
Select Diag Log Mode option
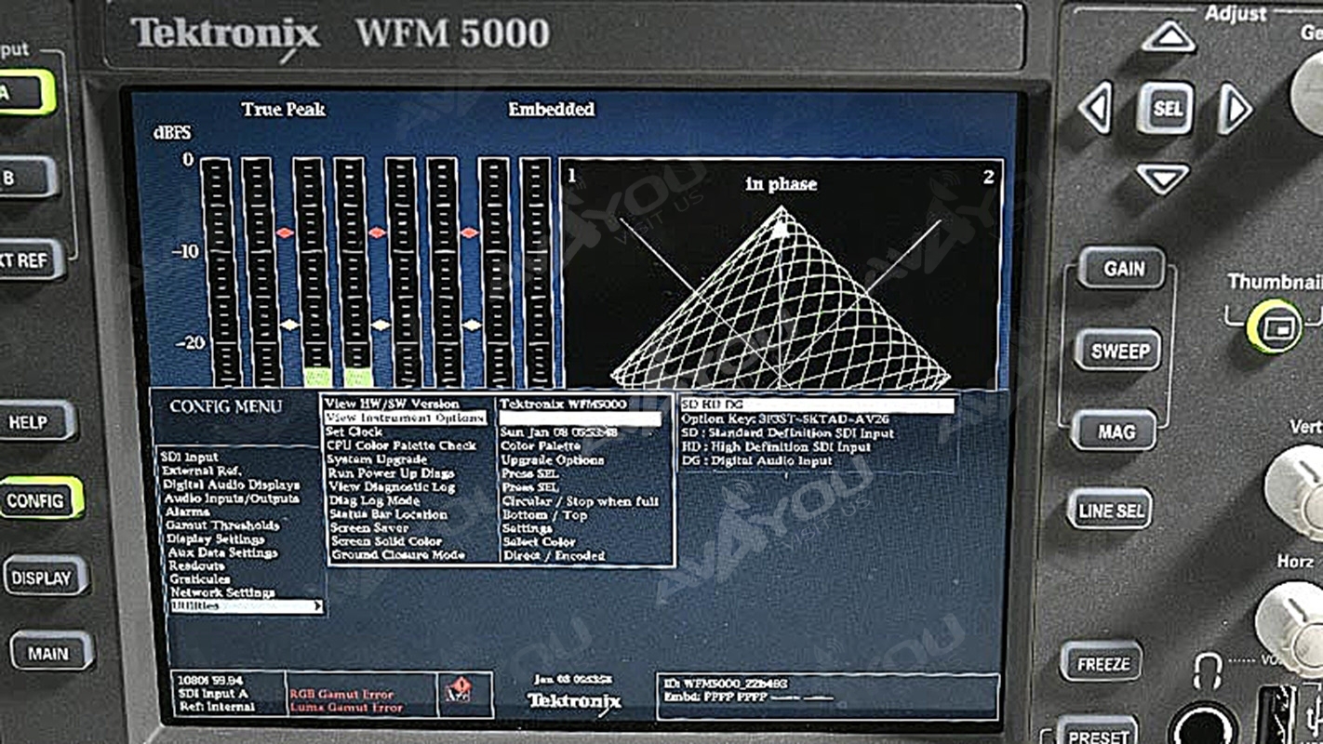(x=375, y=500)
